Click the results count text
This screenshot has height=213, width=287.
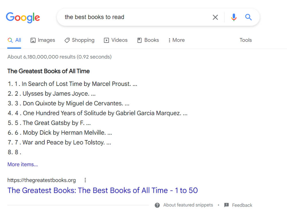[x=59, y=57]
